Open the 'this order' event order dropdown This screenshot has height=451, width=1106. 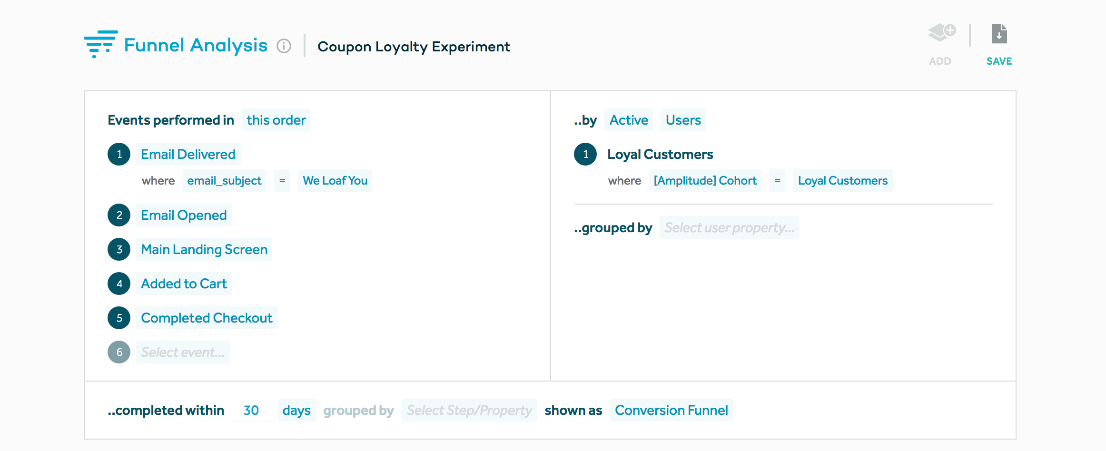point(276,120)
